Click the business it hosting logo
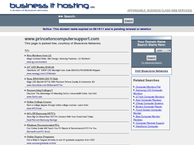Image resolution: width=194 pixels, height=145 pixels. (x=52, y=7)
